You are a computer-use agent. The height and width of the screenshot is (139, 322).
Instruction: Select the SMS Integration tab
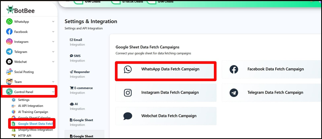[78, 58]
